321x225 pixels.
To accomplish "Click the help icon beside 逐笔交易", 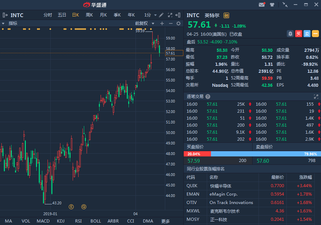I will 208,97.
